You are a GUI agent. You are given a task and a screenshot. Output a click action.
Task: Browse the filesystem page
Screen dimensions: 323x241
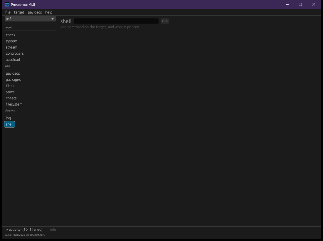[x=14, y=104]
